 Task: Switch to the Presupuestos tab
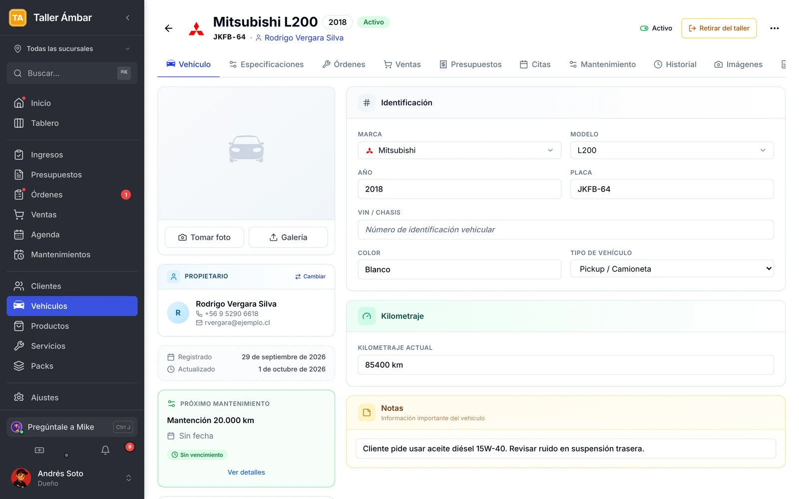pos(470,64)
